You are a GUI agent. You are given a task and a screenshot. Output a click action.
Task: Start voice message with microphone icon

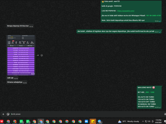pyautogui.click(x=165, y=114)
